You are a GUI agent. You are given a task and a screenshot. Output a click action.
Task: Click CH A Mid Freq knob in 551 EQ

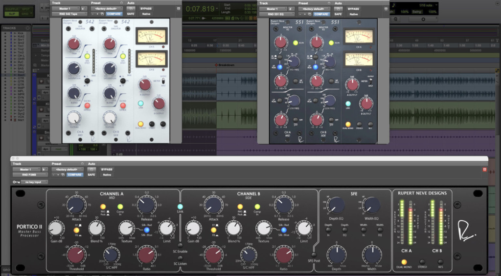[x=294, y=61]
